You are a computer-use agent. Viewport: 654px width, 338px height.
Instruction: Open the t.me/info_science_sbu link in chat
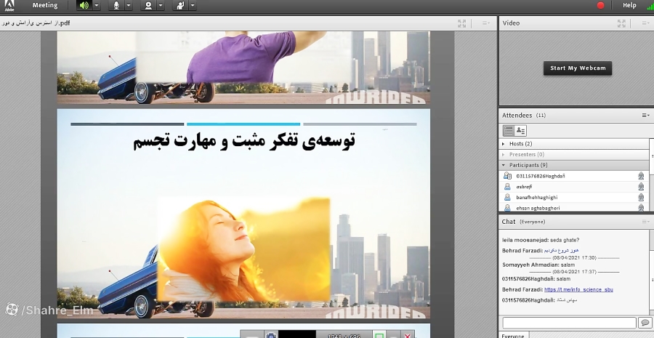(x=578, y=289)
